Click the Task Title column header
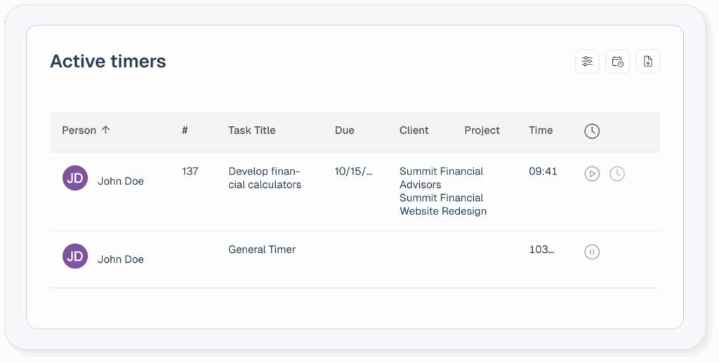This screenshot has width=719, height=363. [252, 130]
